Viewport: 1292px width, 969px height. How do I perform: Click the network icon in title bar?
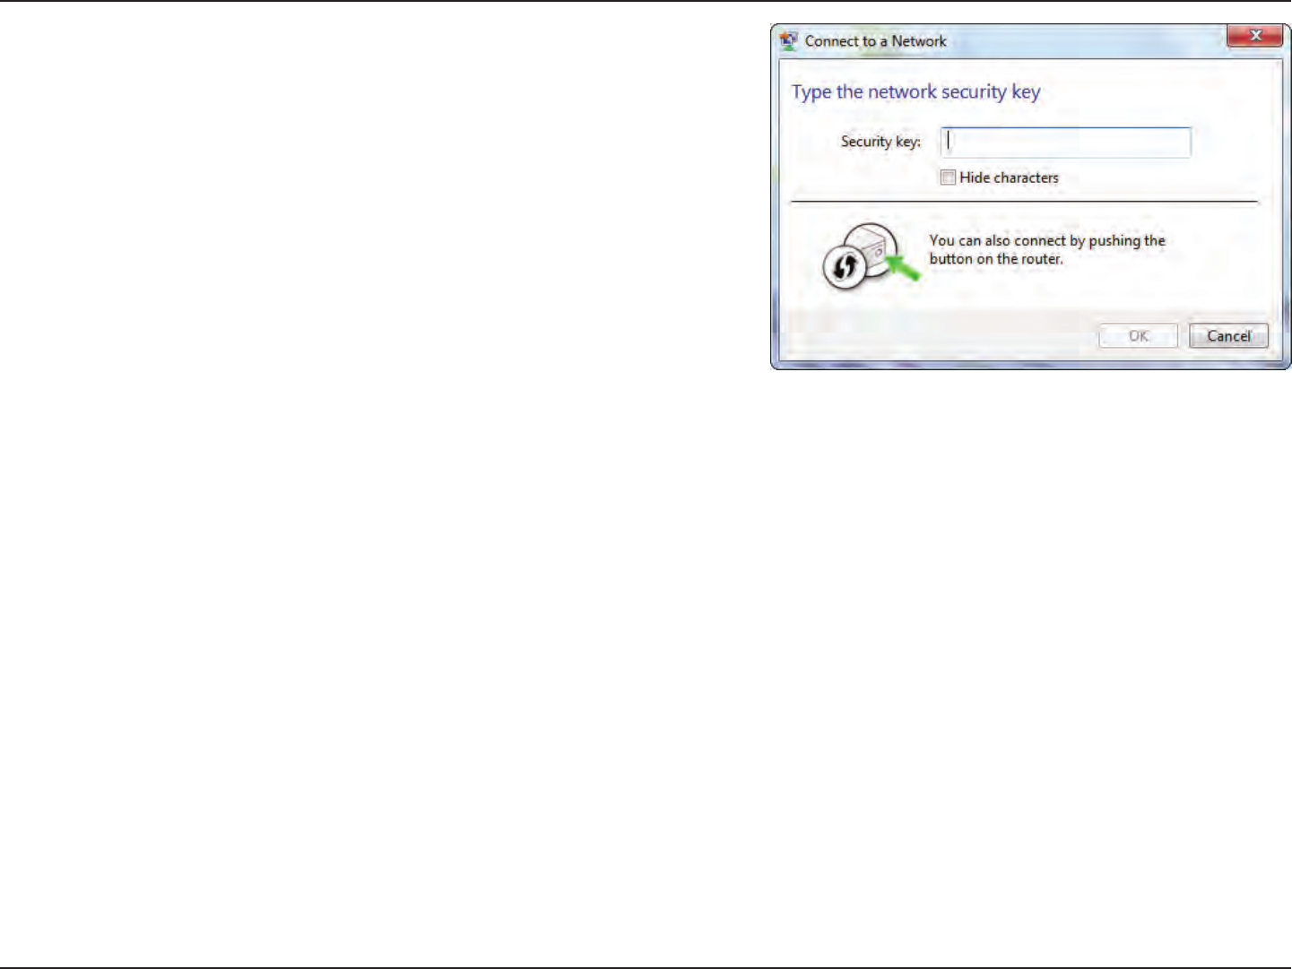[x=789, y=41]
